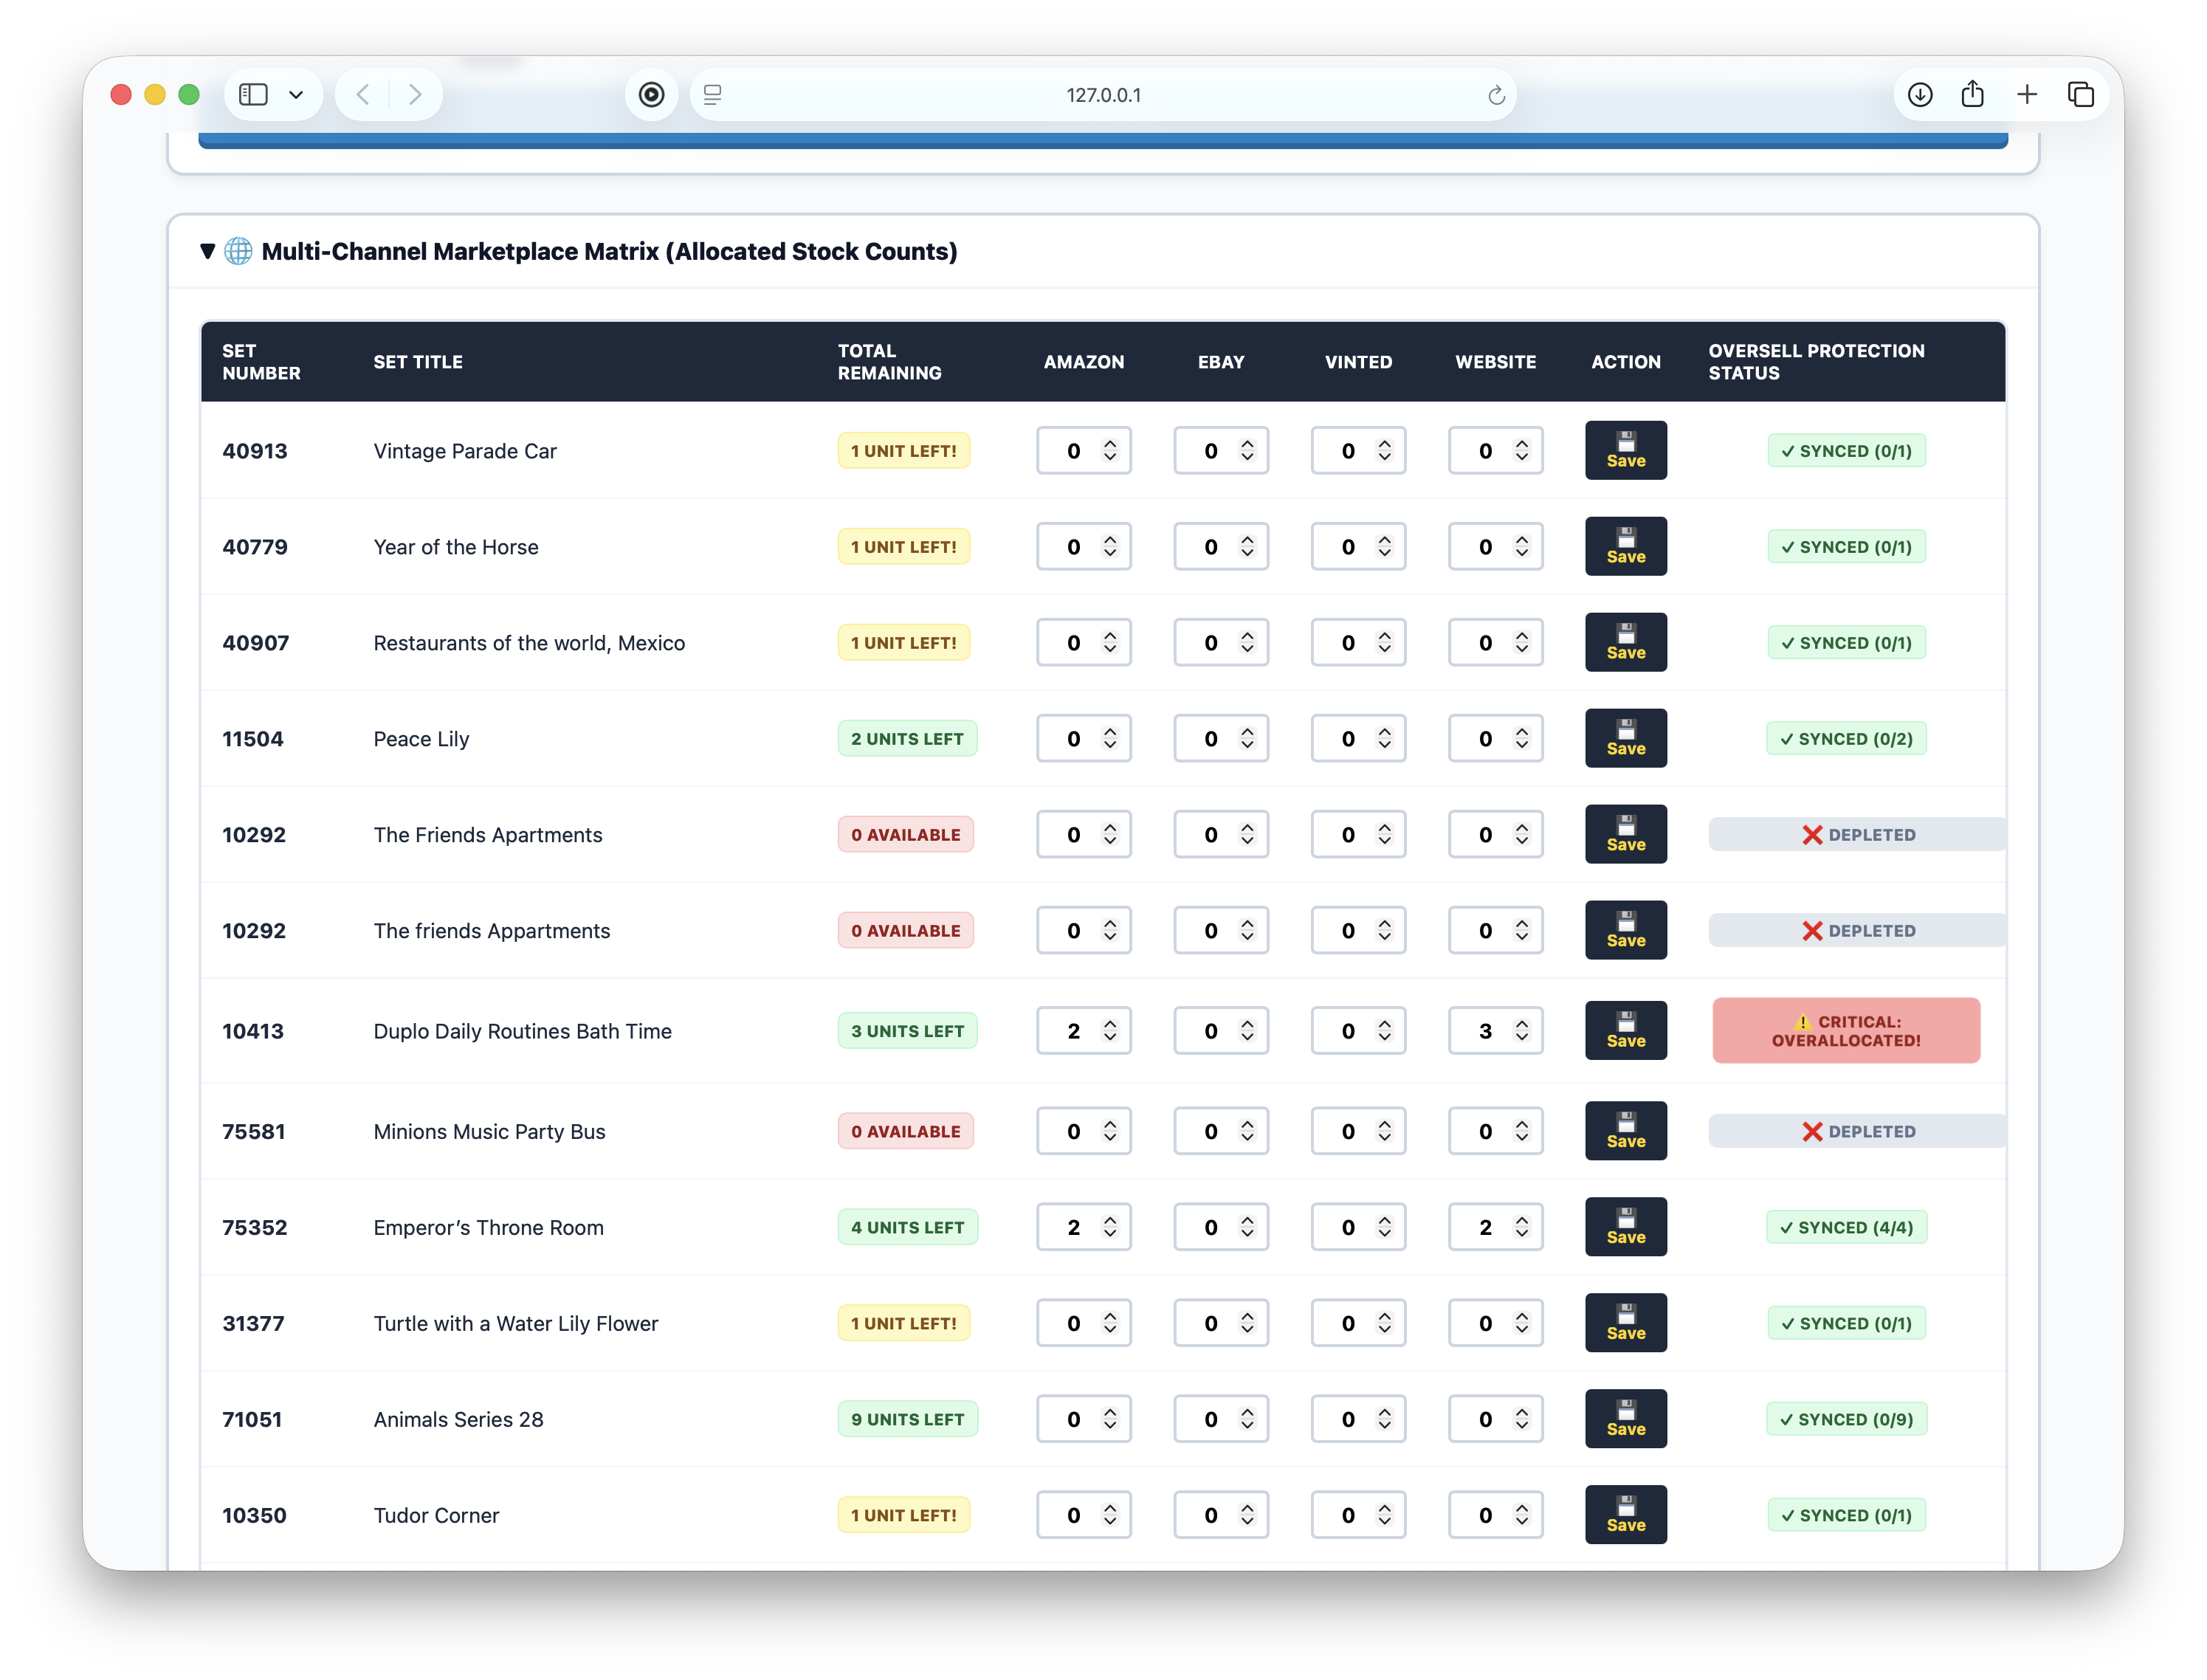The height and width of the screenshot is (1680, 2207).
Task: Click set number 75352
Action: point(254,1228)
